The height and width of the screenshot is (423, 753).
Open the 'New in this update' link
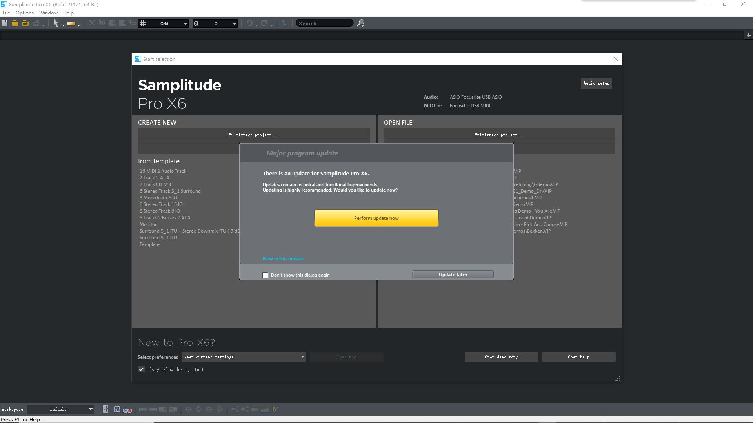(x=283, y=258)
